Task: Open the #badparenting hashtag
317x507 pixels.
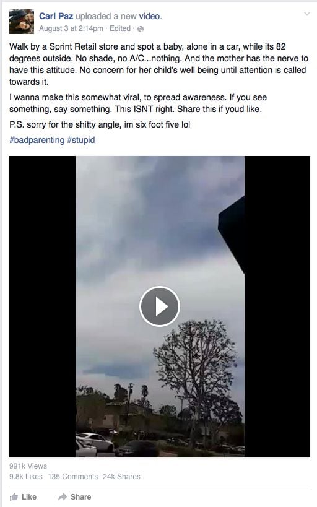Action: [x=37, y=140]
